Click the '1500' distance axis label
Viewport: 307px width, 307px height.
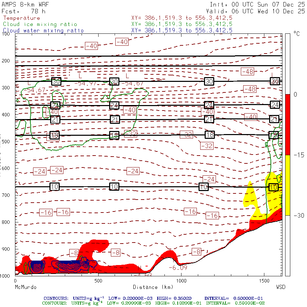(264, 281)
